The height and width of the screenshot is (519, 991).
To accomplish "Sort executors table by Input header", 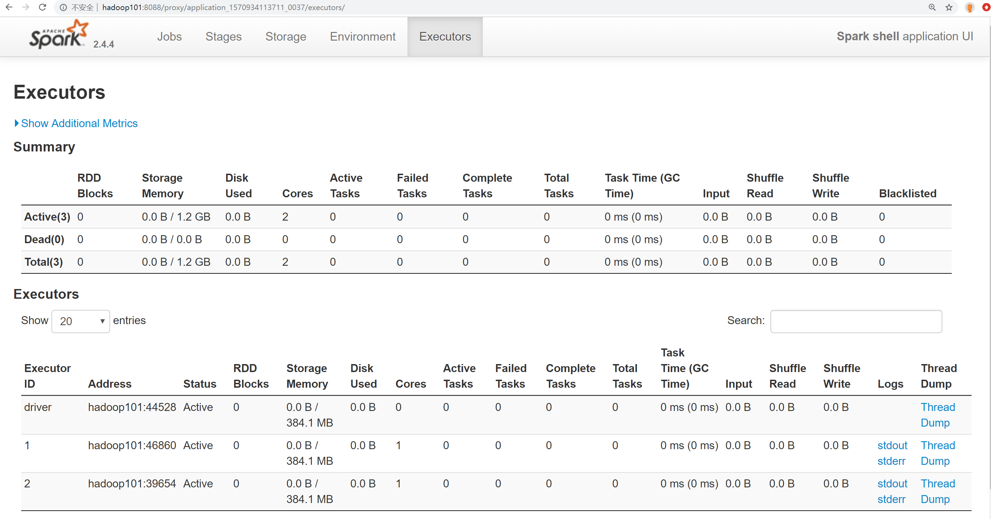I will click(738, 384).
